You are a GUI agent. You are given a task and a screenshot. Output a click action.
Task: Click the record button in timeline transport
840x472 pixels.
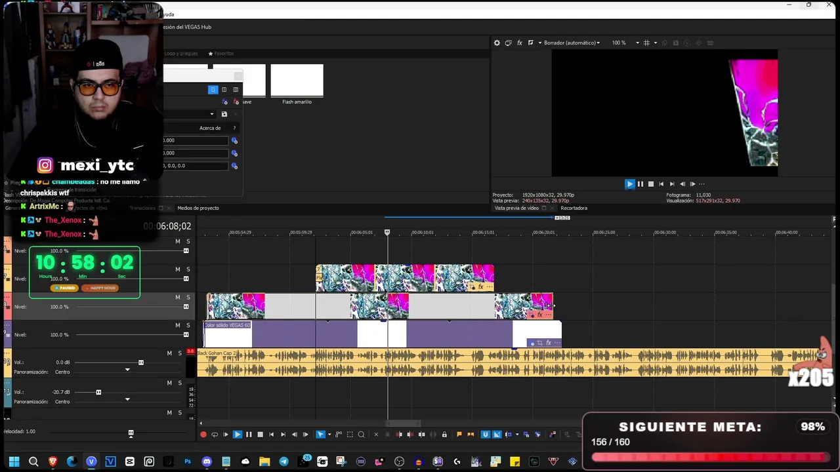[203, 435]
